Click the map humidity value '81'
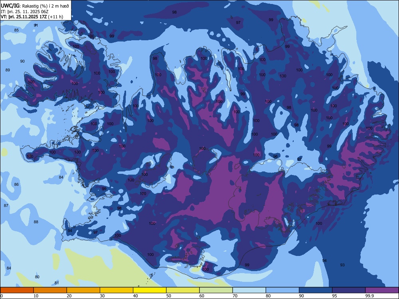The width and height of the screenshot is (399, 299). pyautogui.click(x=57, y=283)
